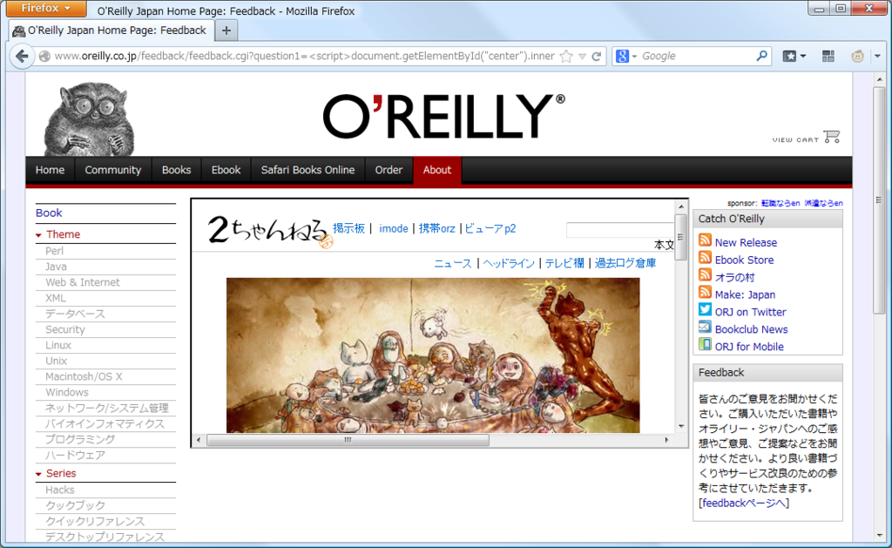Collapse the Theme section triangle

(38, 235)
